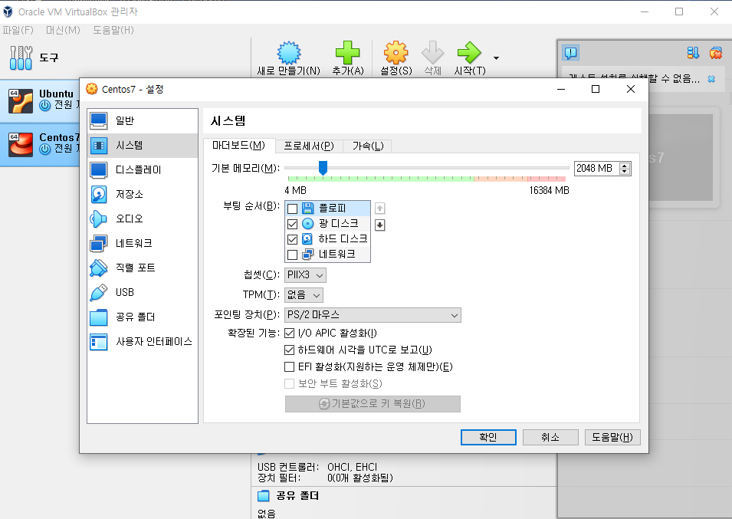Screen dimensions: 732x519
Task: Click the Add (추가) green plus icon
Action: 347,52
